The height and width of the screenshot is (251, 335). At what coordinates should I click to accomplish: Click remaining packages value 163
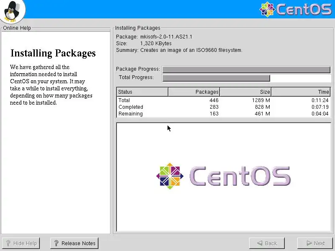pyautogui.click(x=214, y=113)
